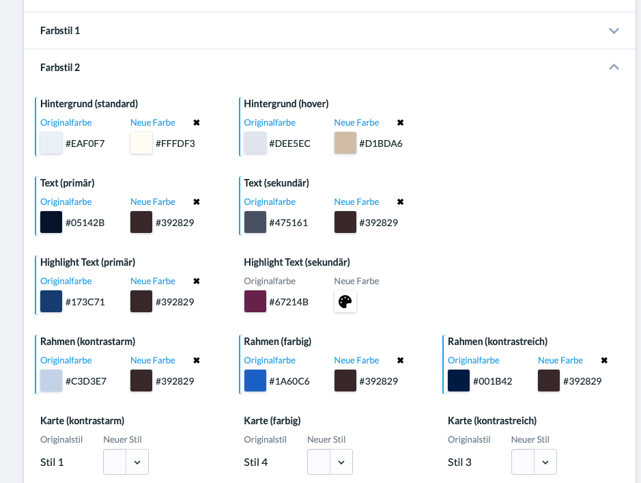
Task: Reset Text (primär) new color with X
Action: tap(197, 202)
